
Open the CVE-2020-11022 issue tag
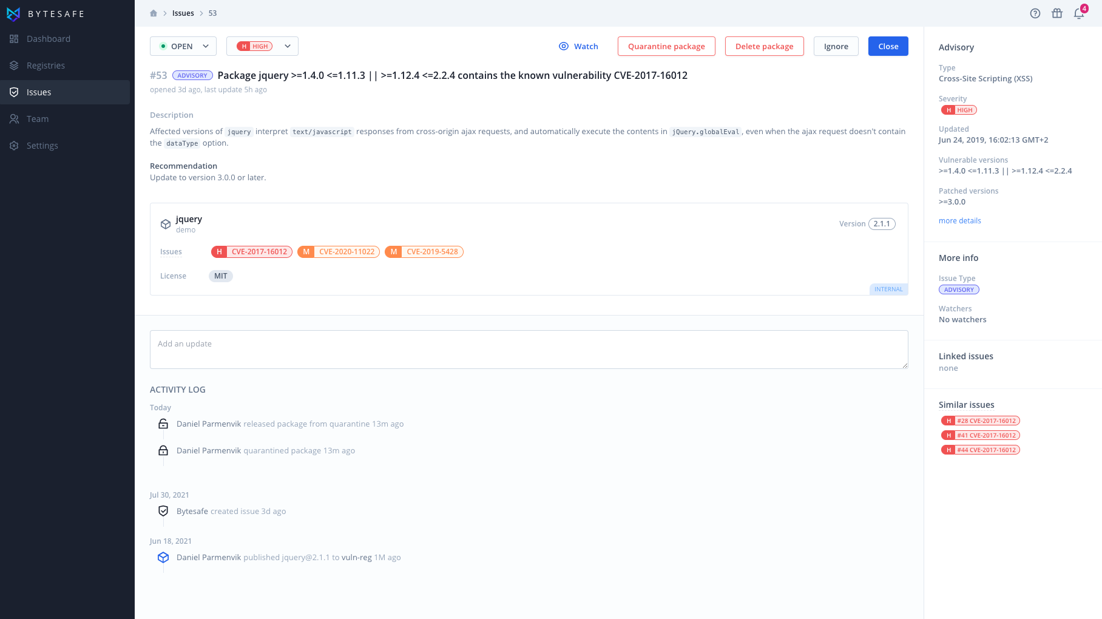339,252
